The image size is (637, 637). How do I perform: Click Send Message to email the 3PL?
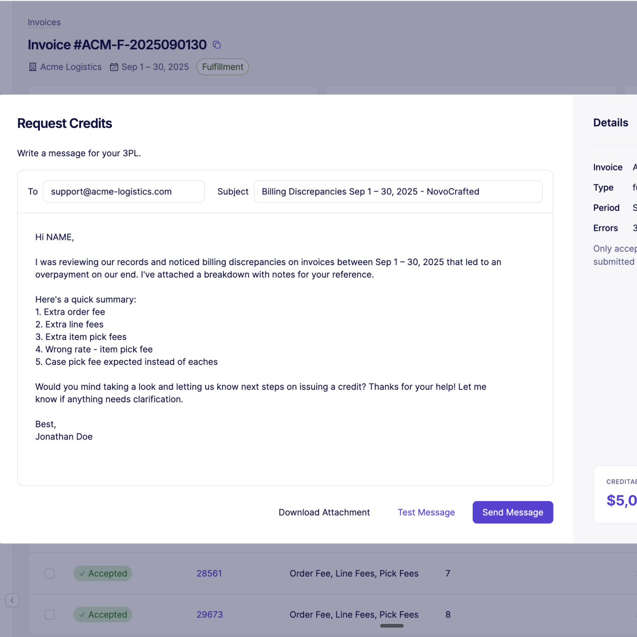(512, 512)
